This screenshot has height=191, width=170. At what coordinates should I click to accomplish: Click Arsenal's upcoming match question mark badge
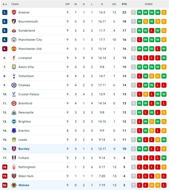coord(134,12)
